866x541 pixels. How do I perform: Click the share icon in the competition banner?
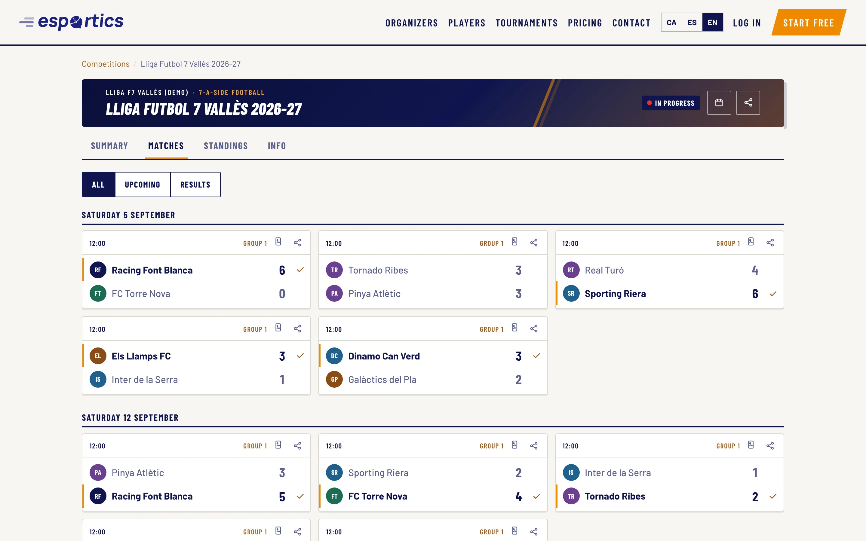pos(748,103)
